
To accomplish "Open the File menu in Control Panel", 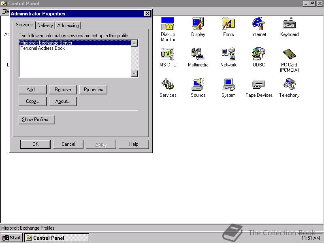I will (x=6, y=11).
